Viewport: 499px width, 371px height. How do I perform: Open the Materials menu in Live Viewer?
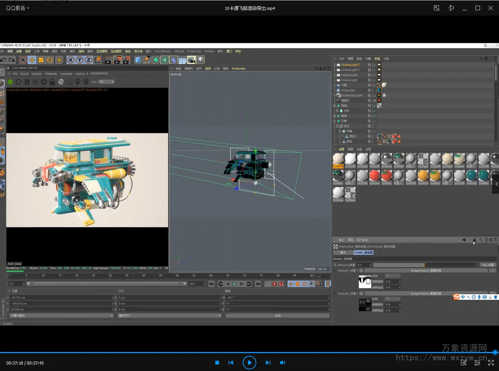click(51, 74)
